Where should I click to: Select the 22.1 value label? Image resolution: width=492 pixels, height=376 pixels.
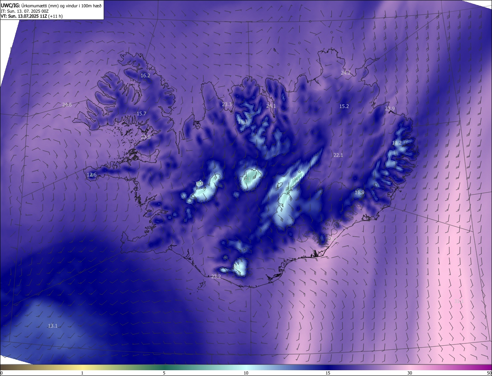coord(338,155)
